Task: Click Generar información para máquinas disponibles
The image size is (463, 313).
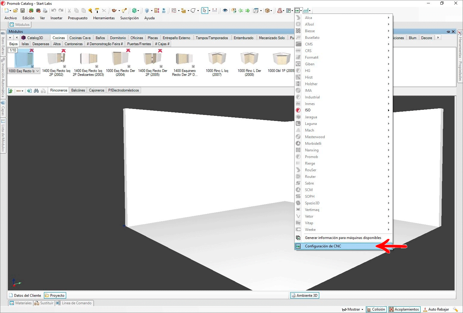Action: coord(343,238)
